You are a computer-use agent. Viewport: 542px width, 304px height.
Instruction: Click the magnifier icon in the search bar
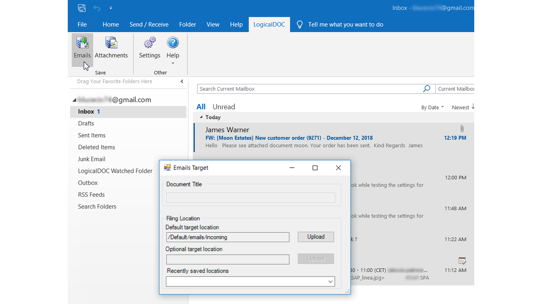click(x=426, y=89)
